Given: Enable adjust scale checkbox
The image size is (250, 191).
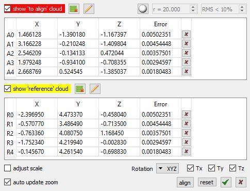Looking at the screenshot, I should (7, 168).
